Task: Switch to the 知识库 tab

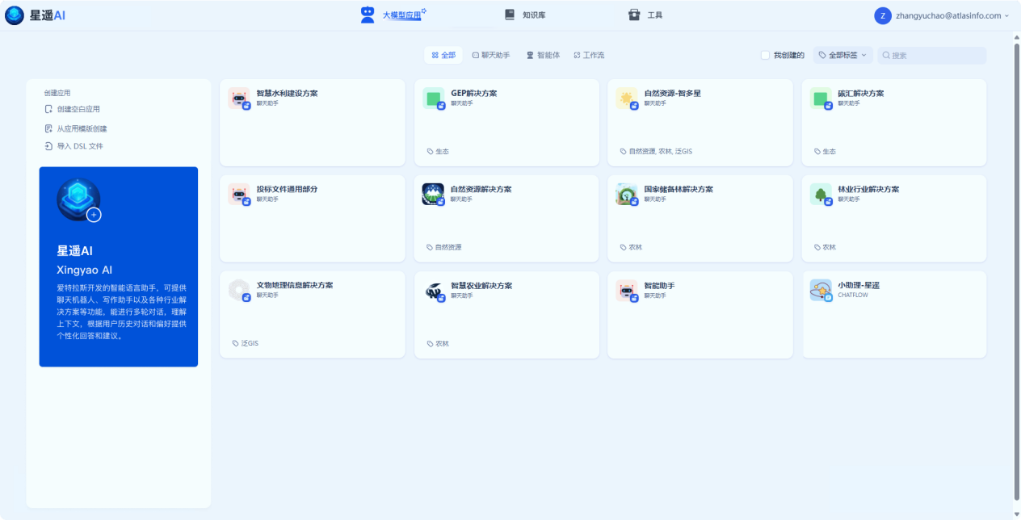Action: click(x=525, y=15)
